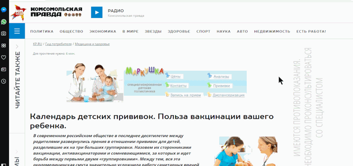Screen dimensions: 353x166
Task: Click the Диспансеризация link in banner
Action: [229, 95]
